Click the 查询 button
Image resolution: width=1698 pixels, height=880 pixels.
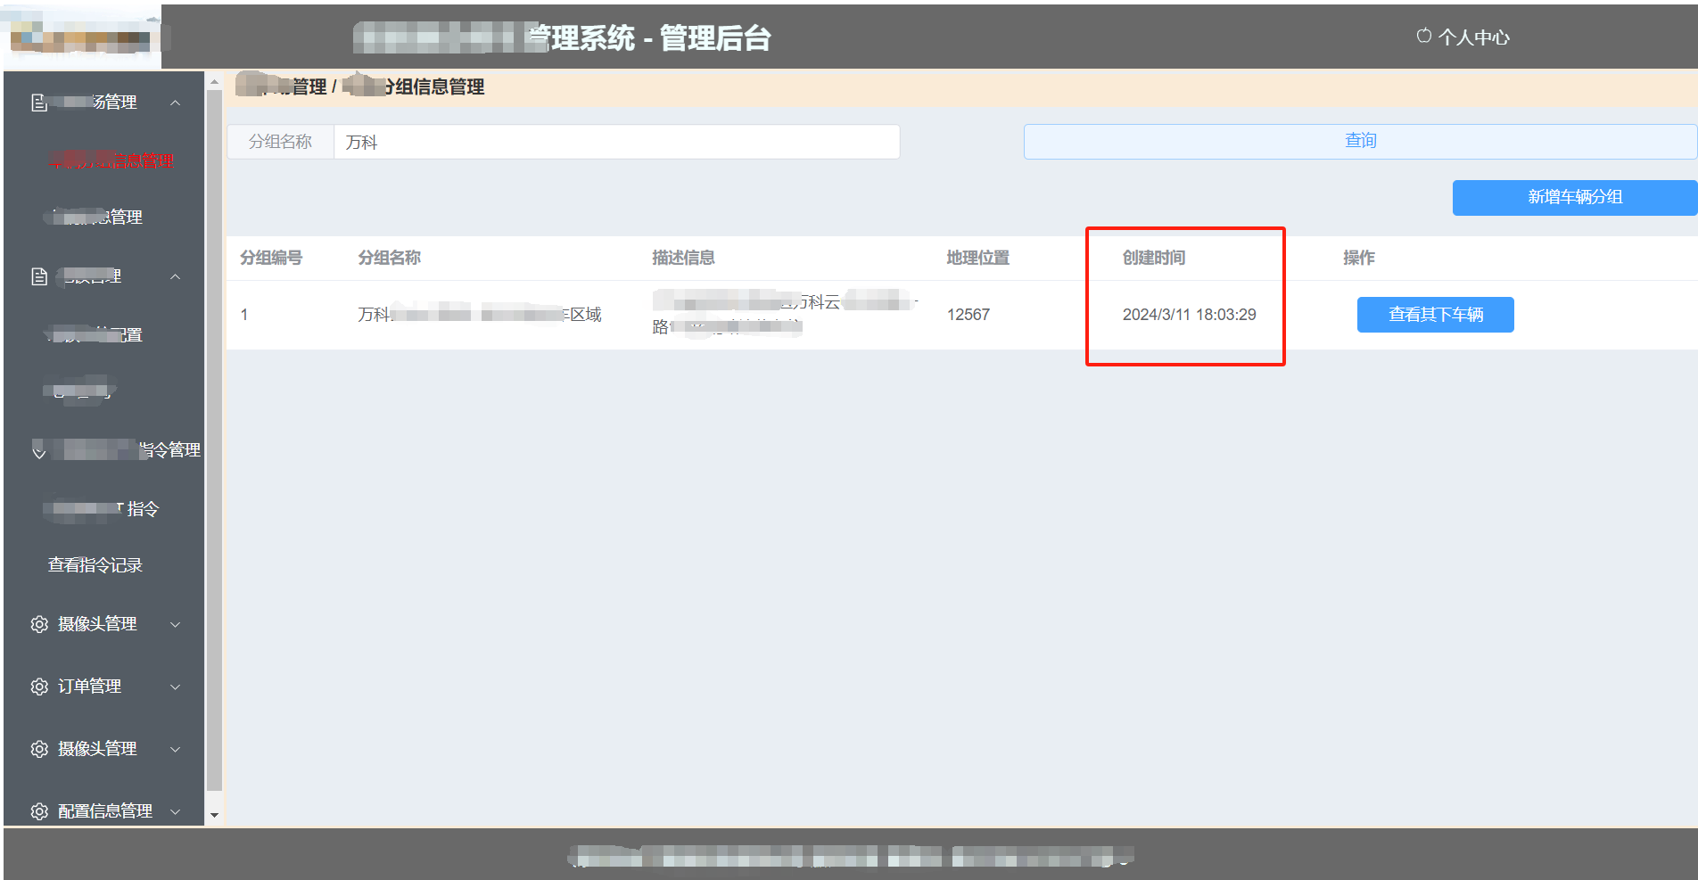click(x=1360, y=140)
